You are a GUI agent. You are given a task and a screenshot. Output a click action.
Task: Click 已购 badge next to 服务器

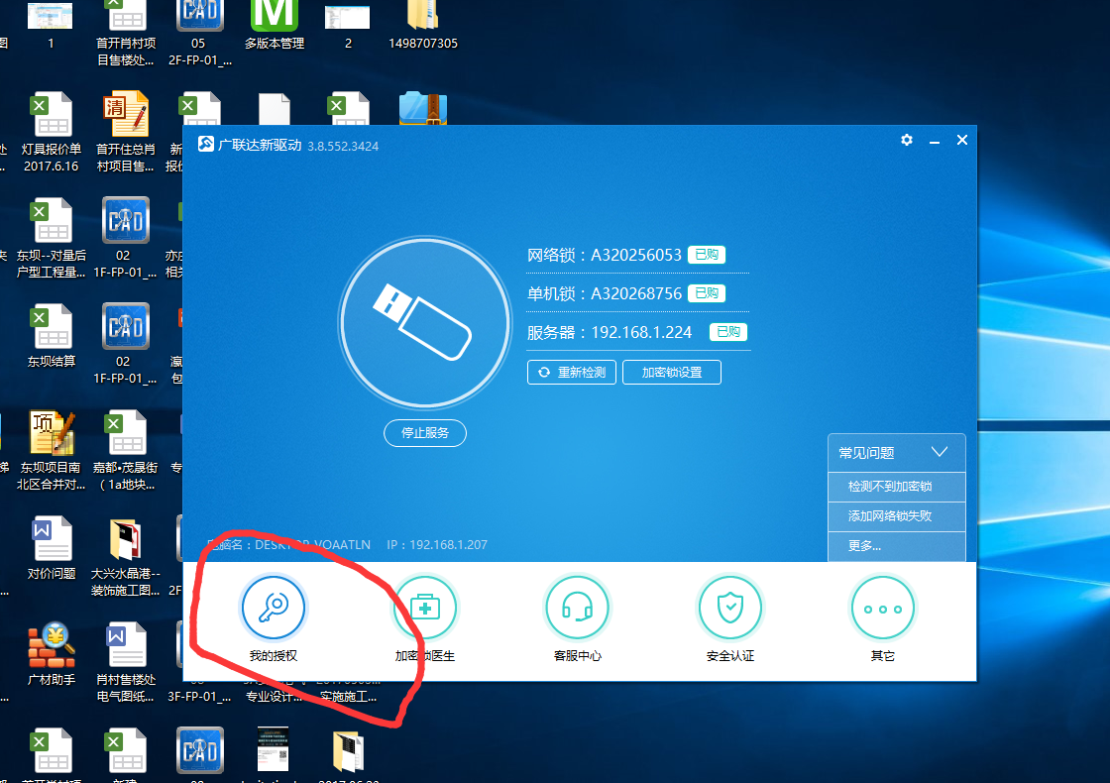727,332
